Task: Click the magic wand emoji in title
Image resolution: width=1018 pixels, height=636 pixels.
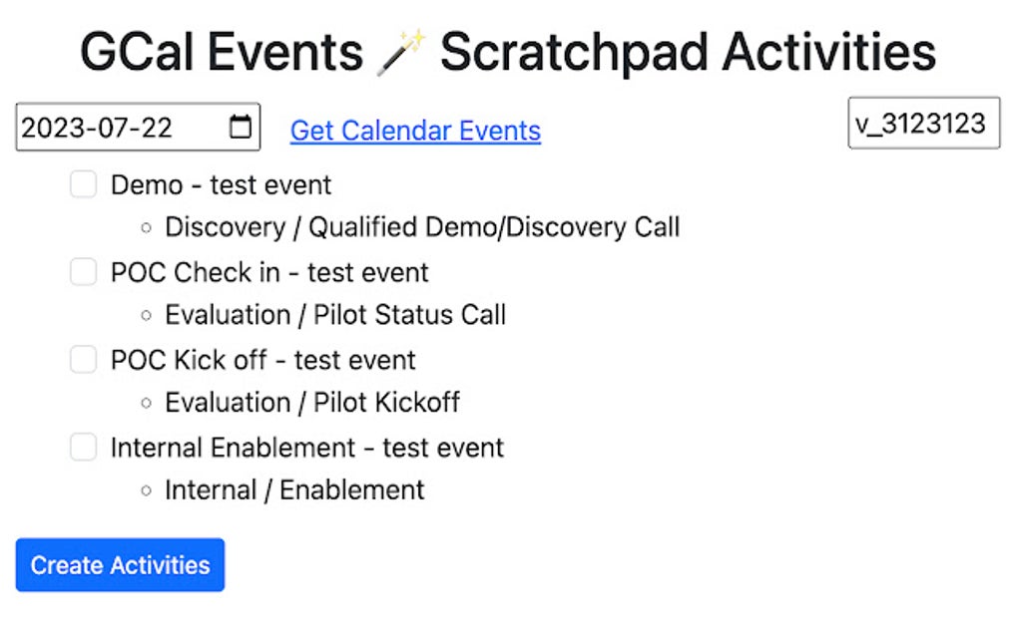Action: click(x=400, y=53)
